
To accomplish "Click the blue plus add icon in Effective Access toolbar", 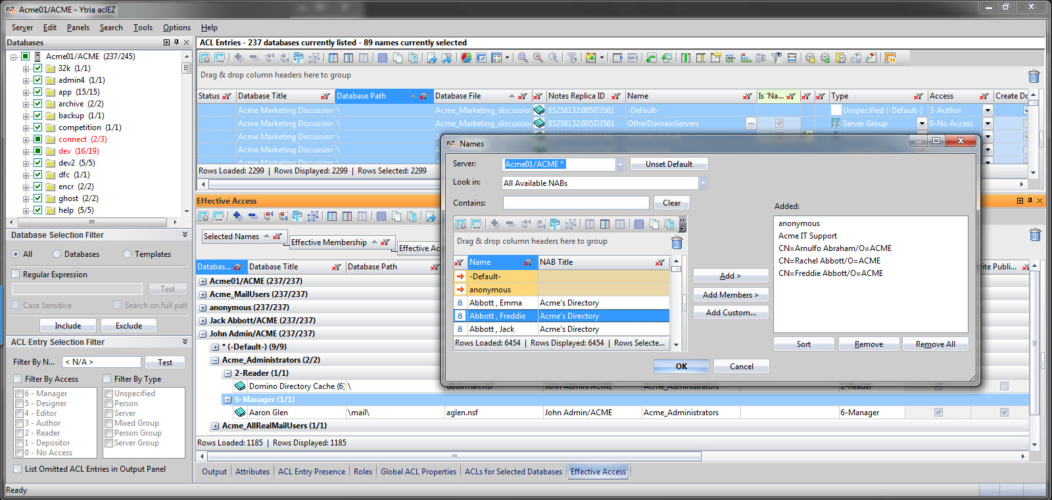I will (237, 216).
